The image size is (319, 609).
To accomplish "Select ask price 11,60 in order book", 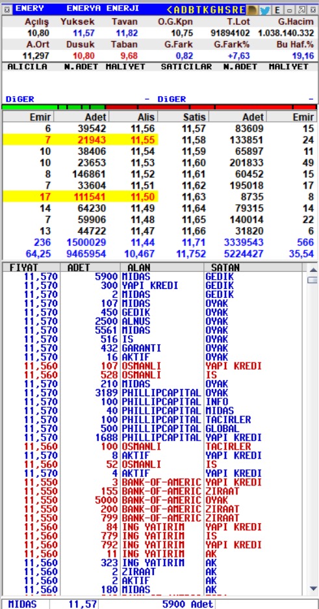I will pos(194,163).
